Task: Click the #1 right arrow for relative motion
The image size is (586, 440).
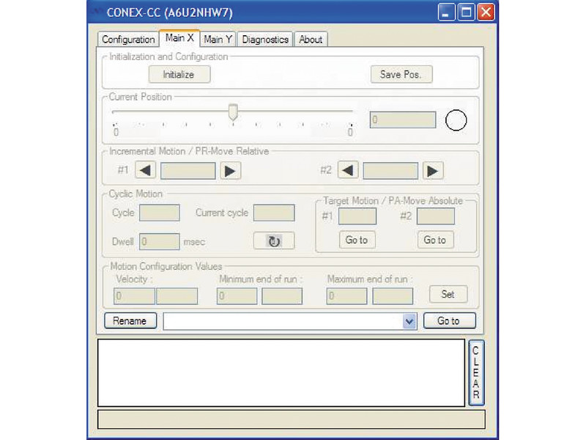Action: 231,169
